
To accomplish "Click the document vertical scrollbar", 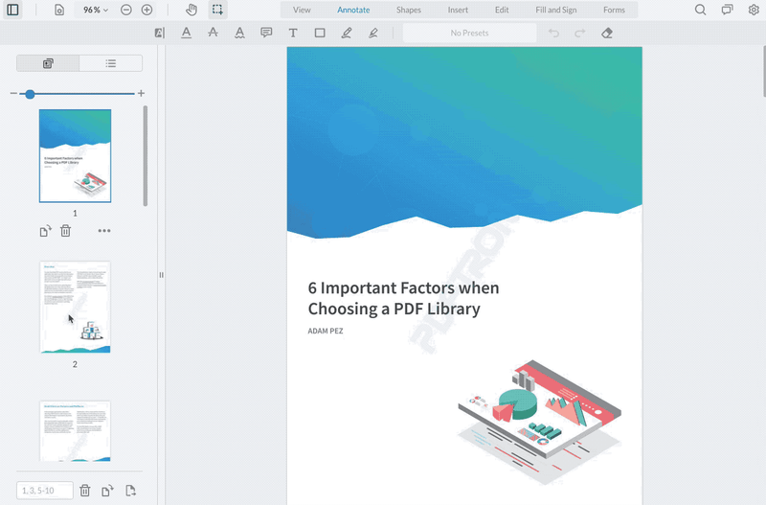I will (764, 71).
